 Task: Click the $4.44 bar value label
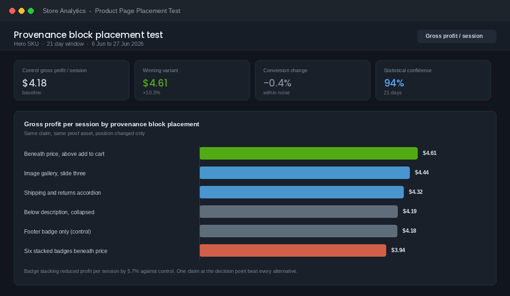(422, 173)
